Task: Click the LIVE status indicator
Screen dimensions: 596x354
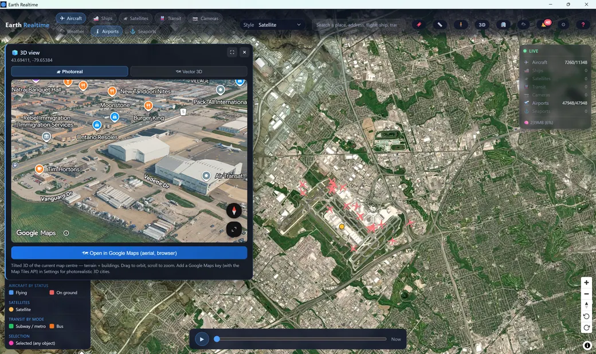Action: click(x=531, y=51)
